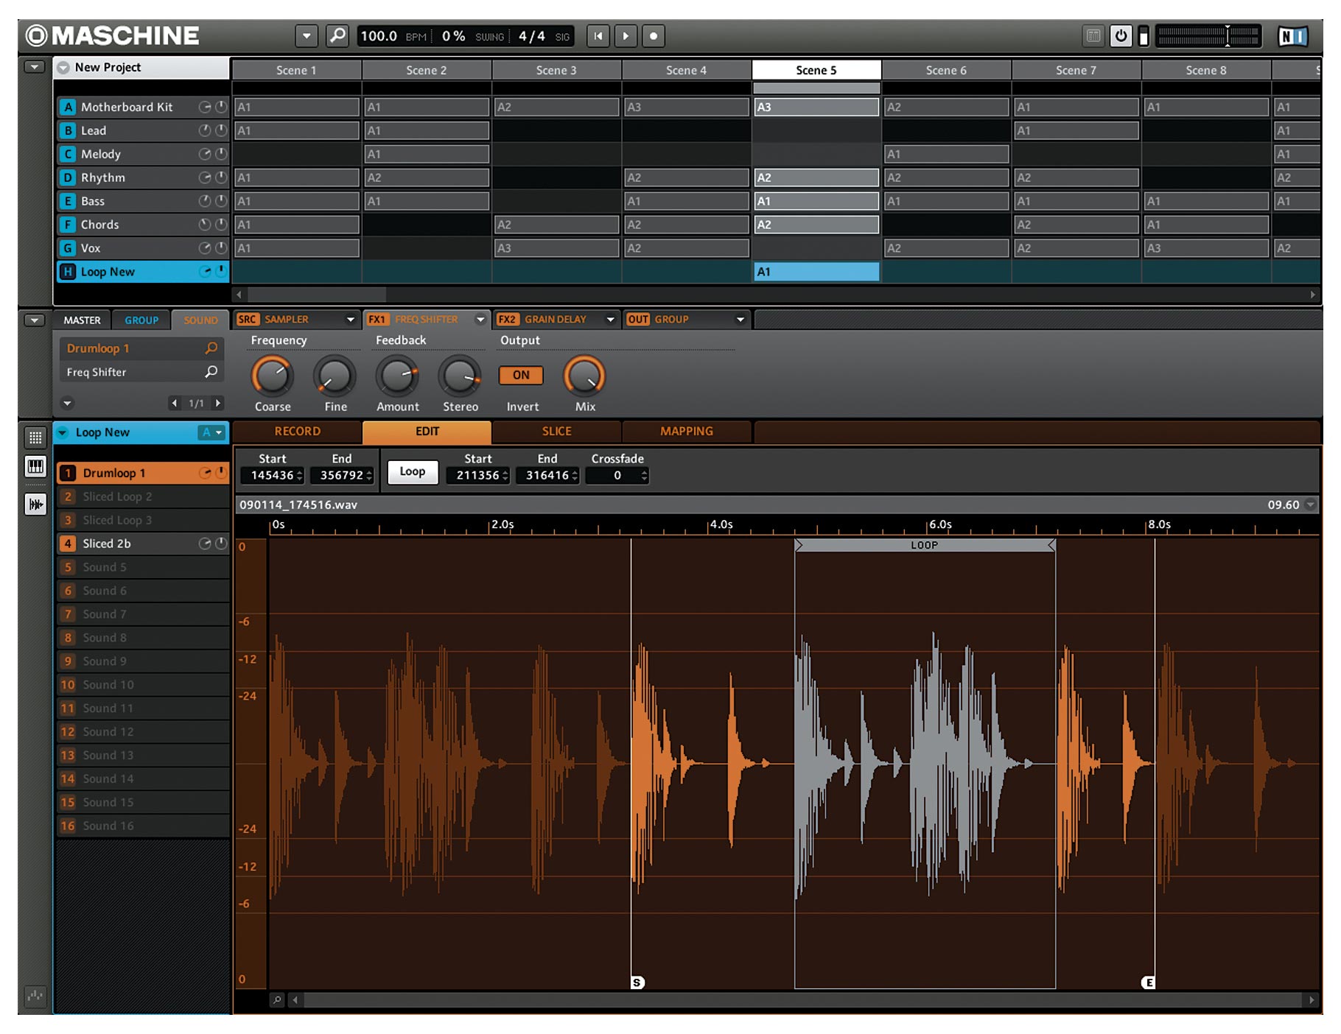Image resolution: width=1341 pixels, height=1034 pixels.
Task: Open the FX2 Grain Delay dropdown arrow
Action: 610,320
